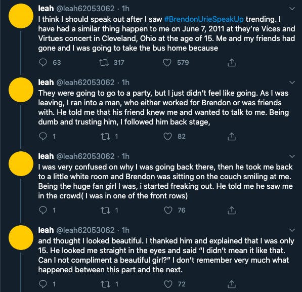Retweet the 'They were going to' tweet
Screen dimensions: 302x292
105,137
